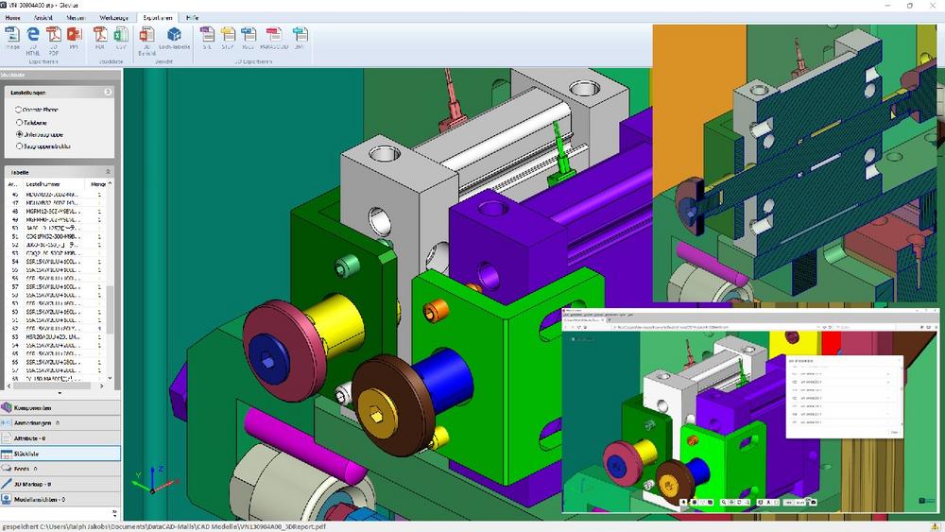Select the Unterbaugruppe radio button
This screenshot has width=945, height=532.
[x=18, y=134]
